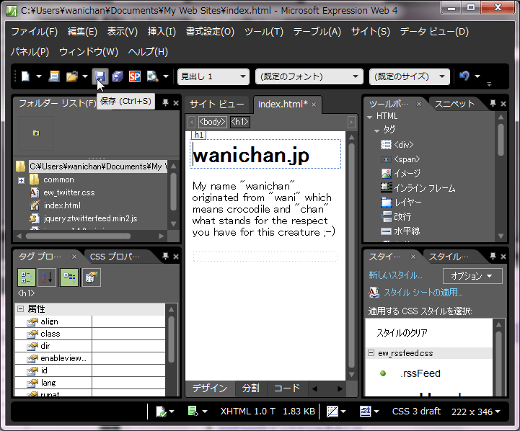Select the インライン フレーム toolbox item
Image resolution: width=520 pixels, height=431 pixels.
coord(418,188)
